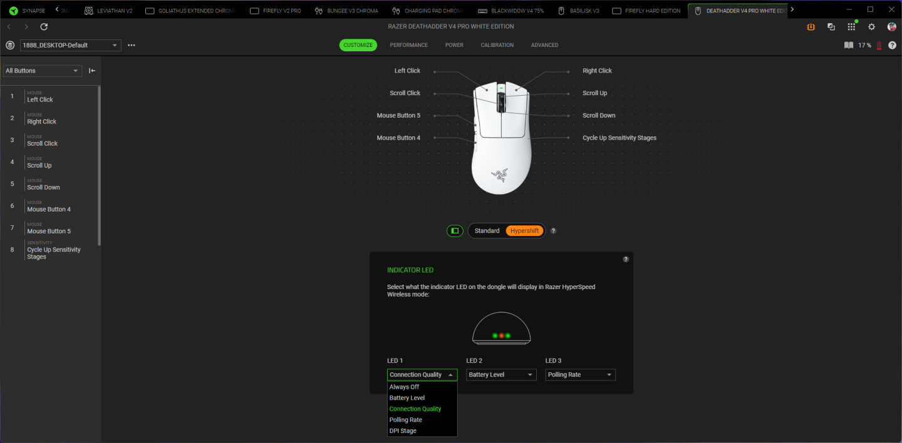902x443 pixels.
Task: Open the modules grid icon
Action: [851, 27]
